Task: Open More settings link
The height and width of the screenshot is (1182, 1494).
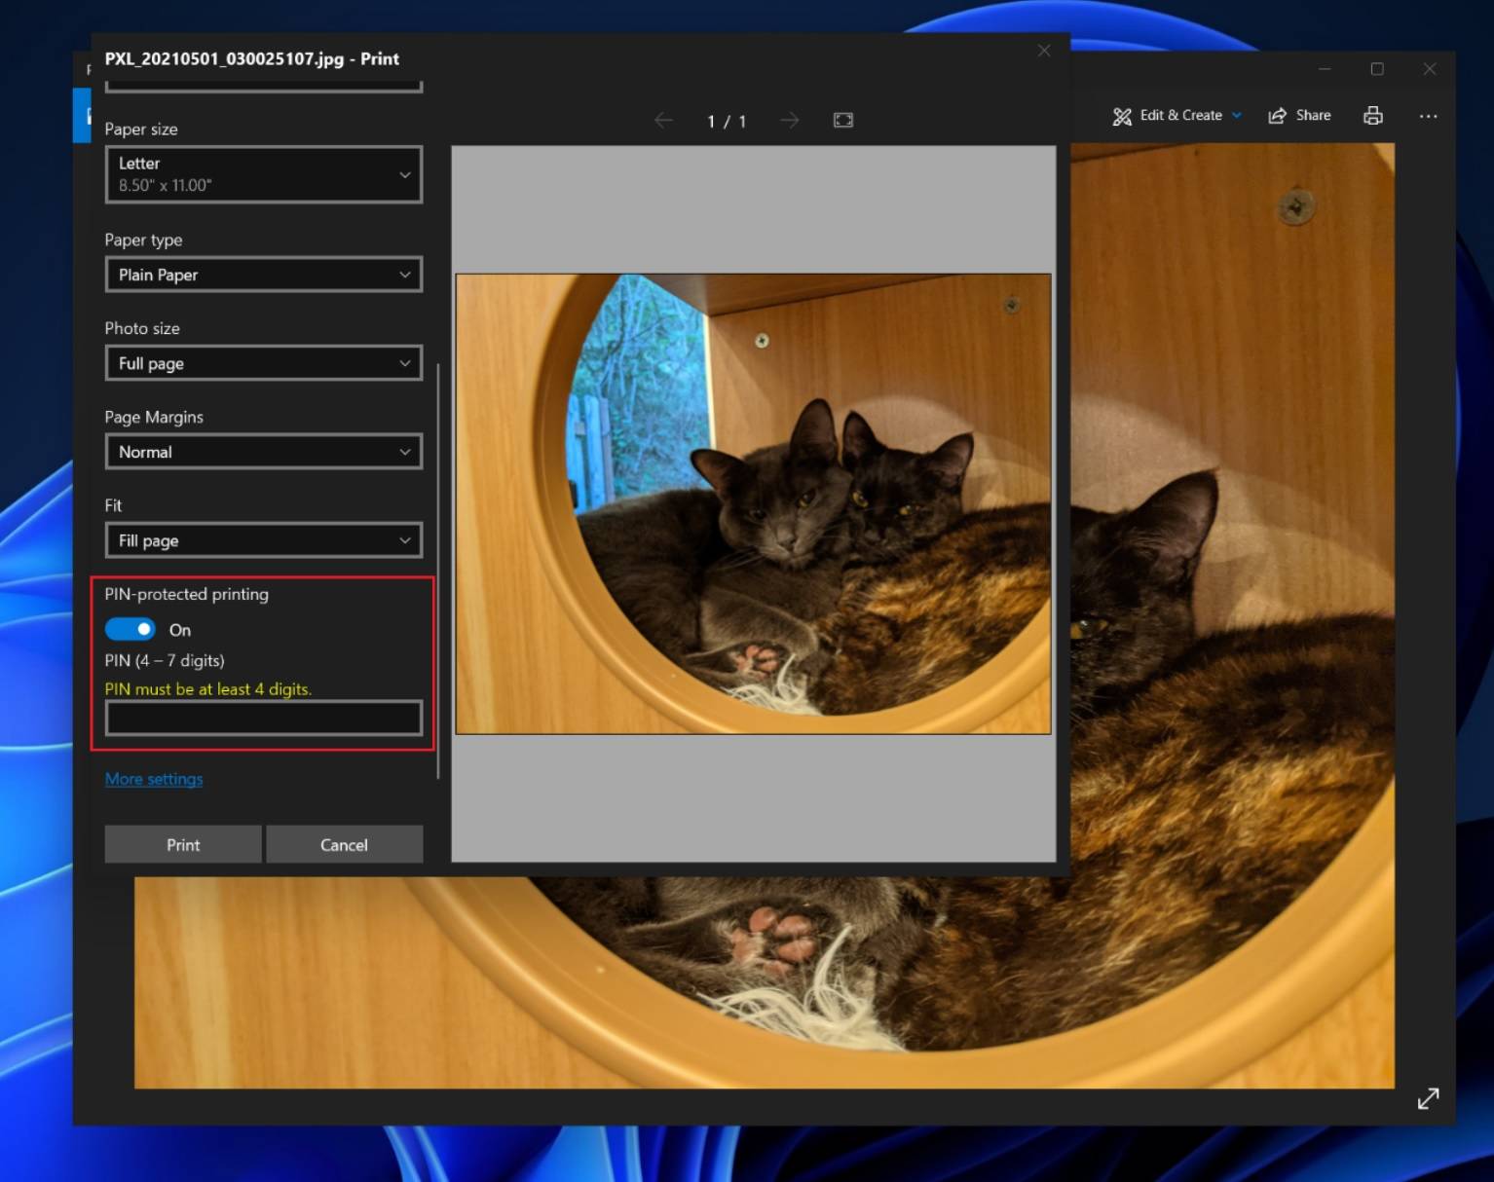Action: click(x=153, y=779)
